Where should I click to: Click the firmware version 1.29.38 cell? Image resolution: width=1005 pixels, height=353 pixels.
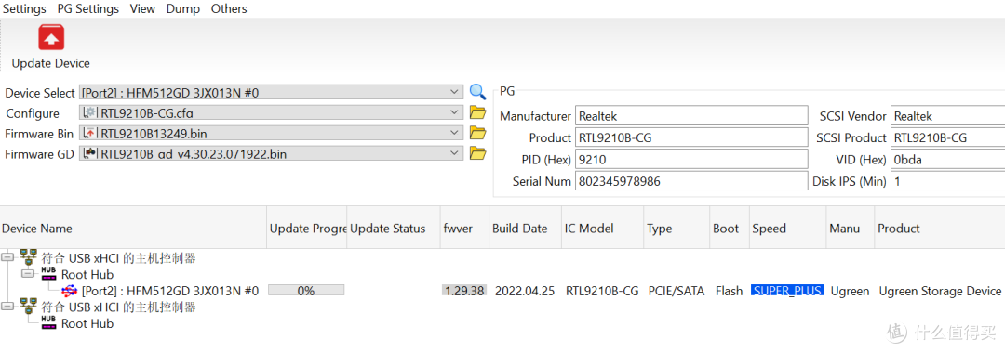[464, 291]
